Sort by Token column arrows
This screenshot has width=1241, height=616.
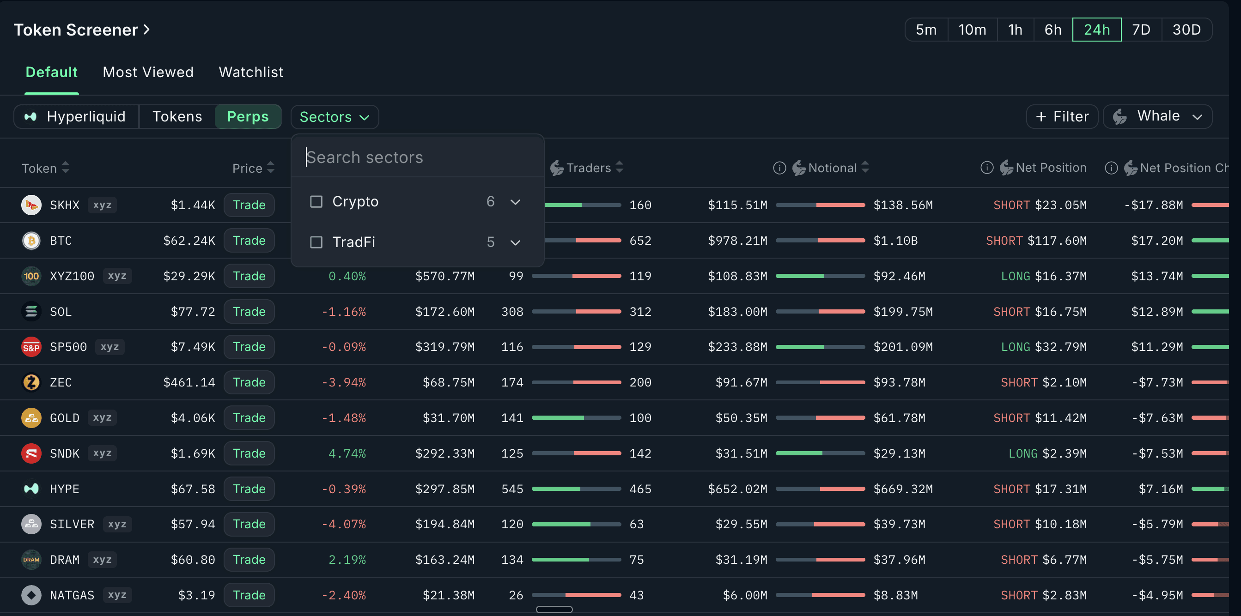tap(66, 168)
